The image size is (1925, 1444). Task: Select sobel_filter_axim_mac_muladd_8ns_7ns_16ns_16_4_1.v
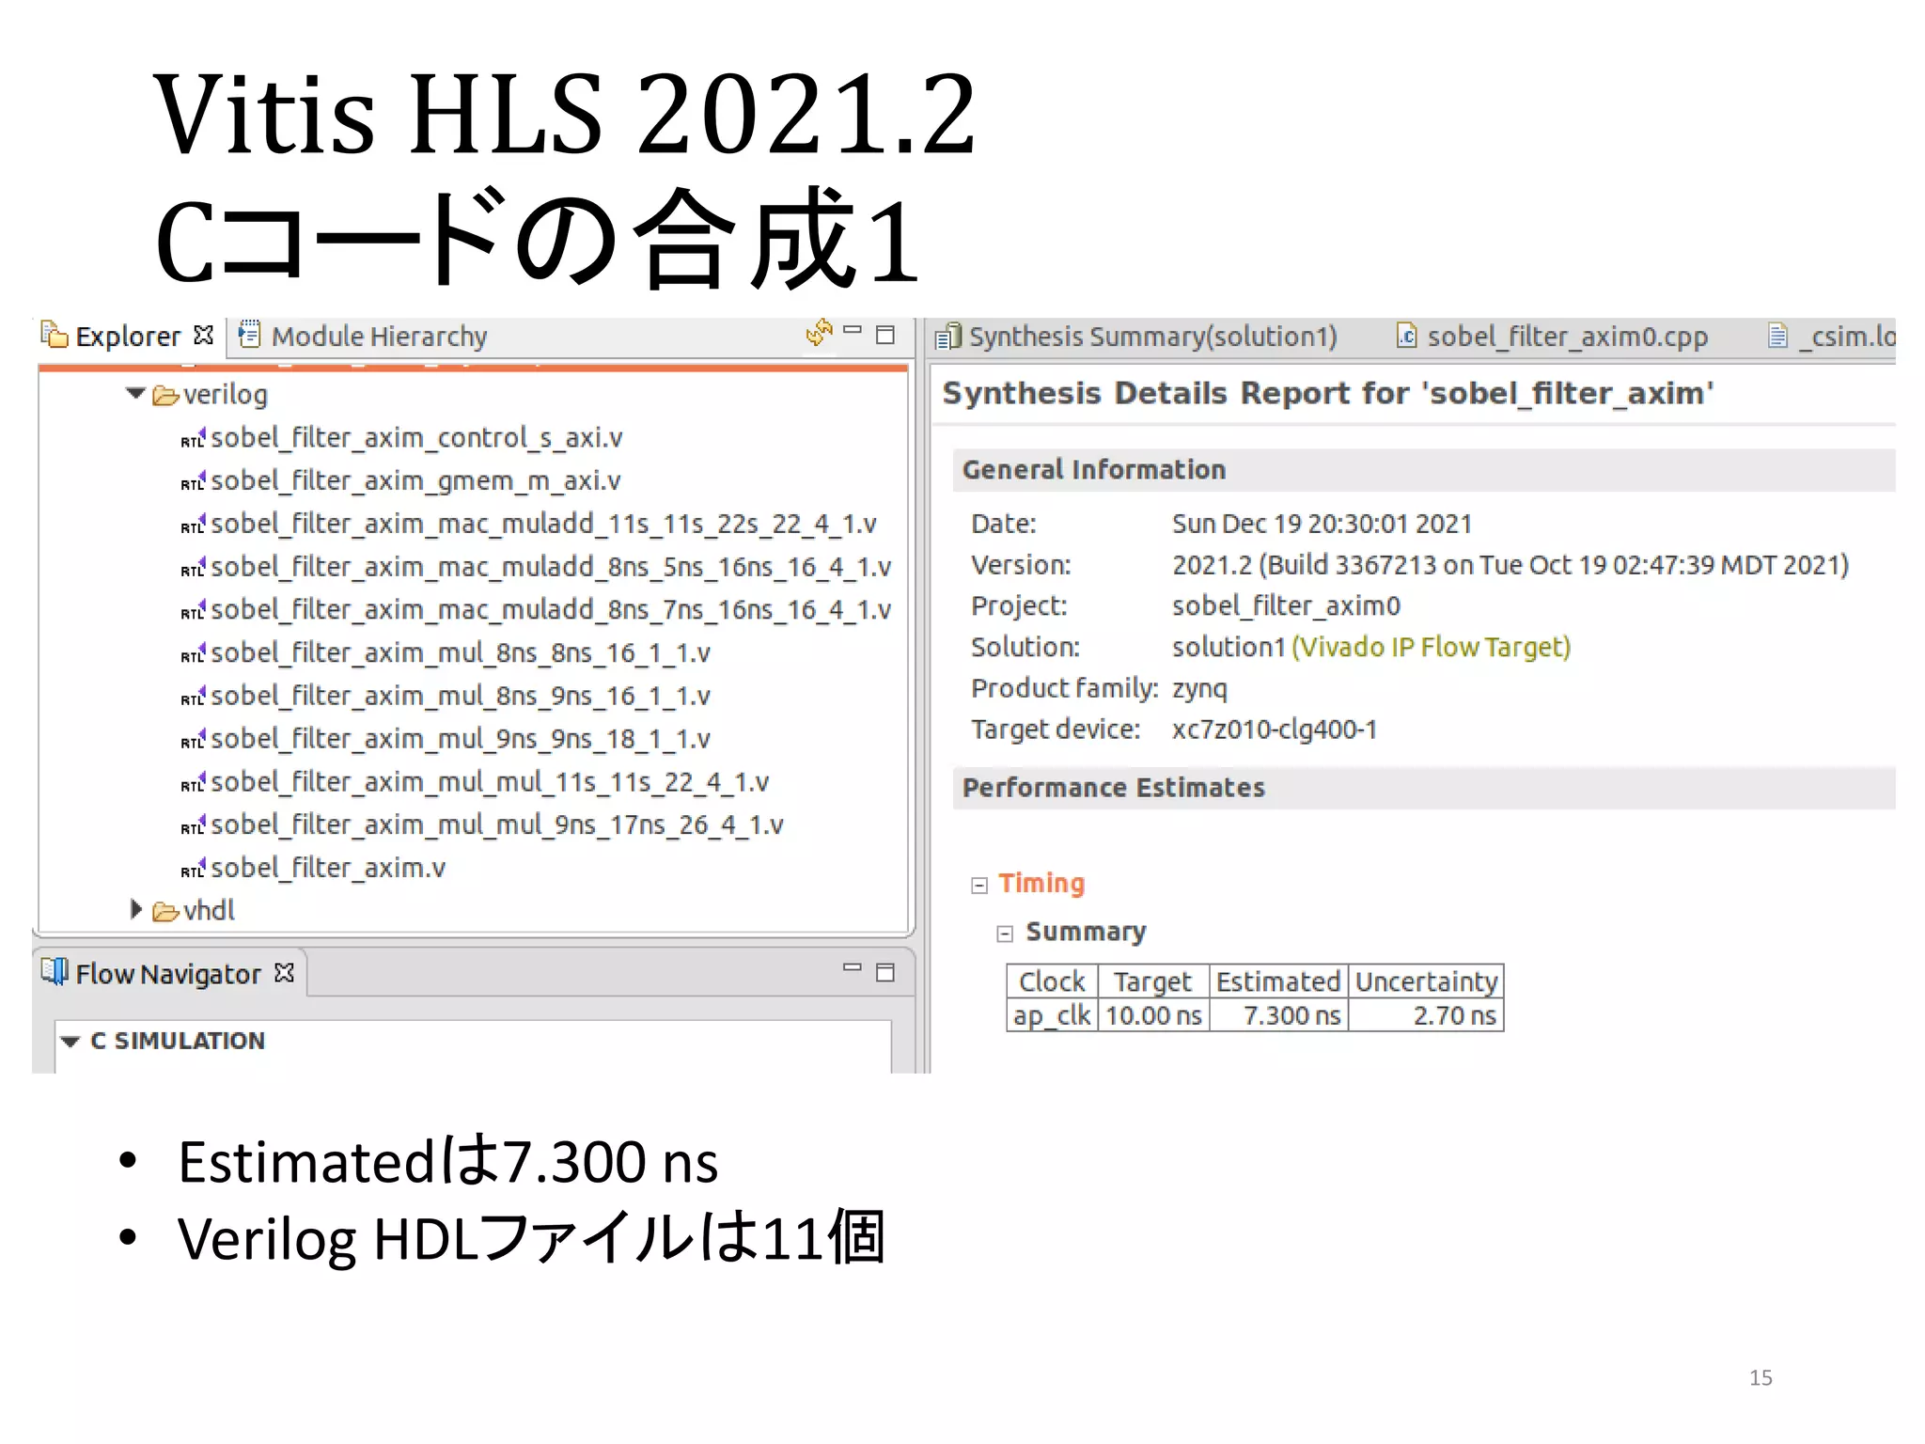(x=551, y=610)
